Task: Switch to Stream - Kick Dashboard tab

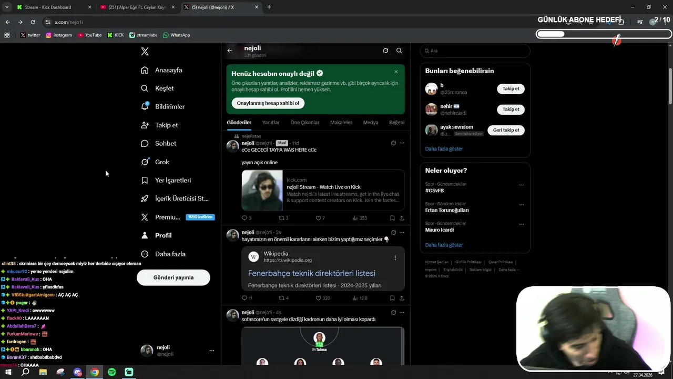Action: [53, 7]
